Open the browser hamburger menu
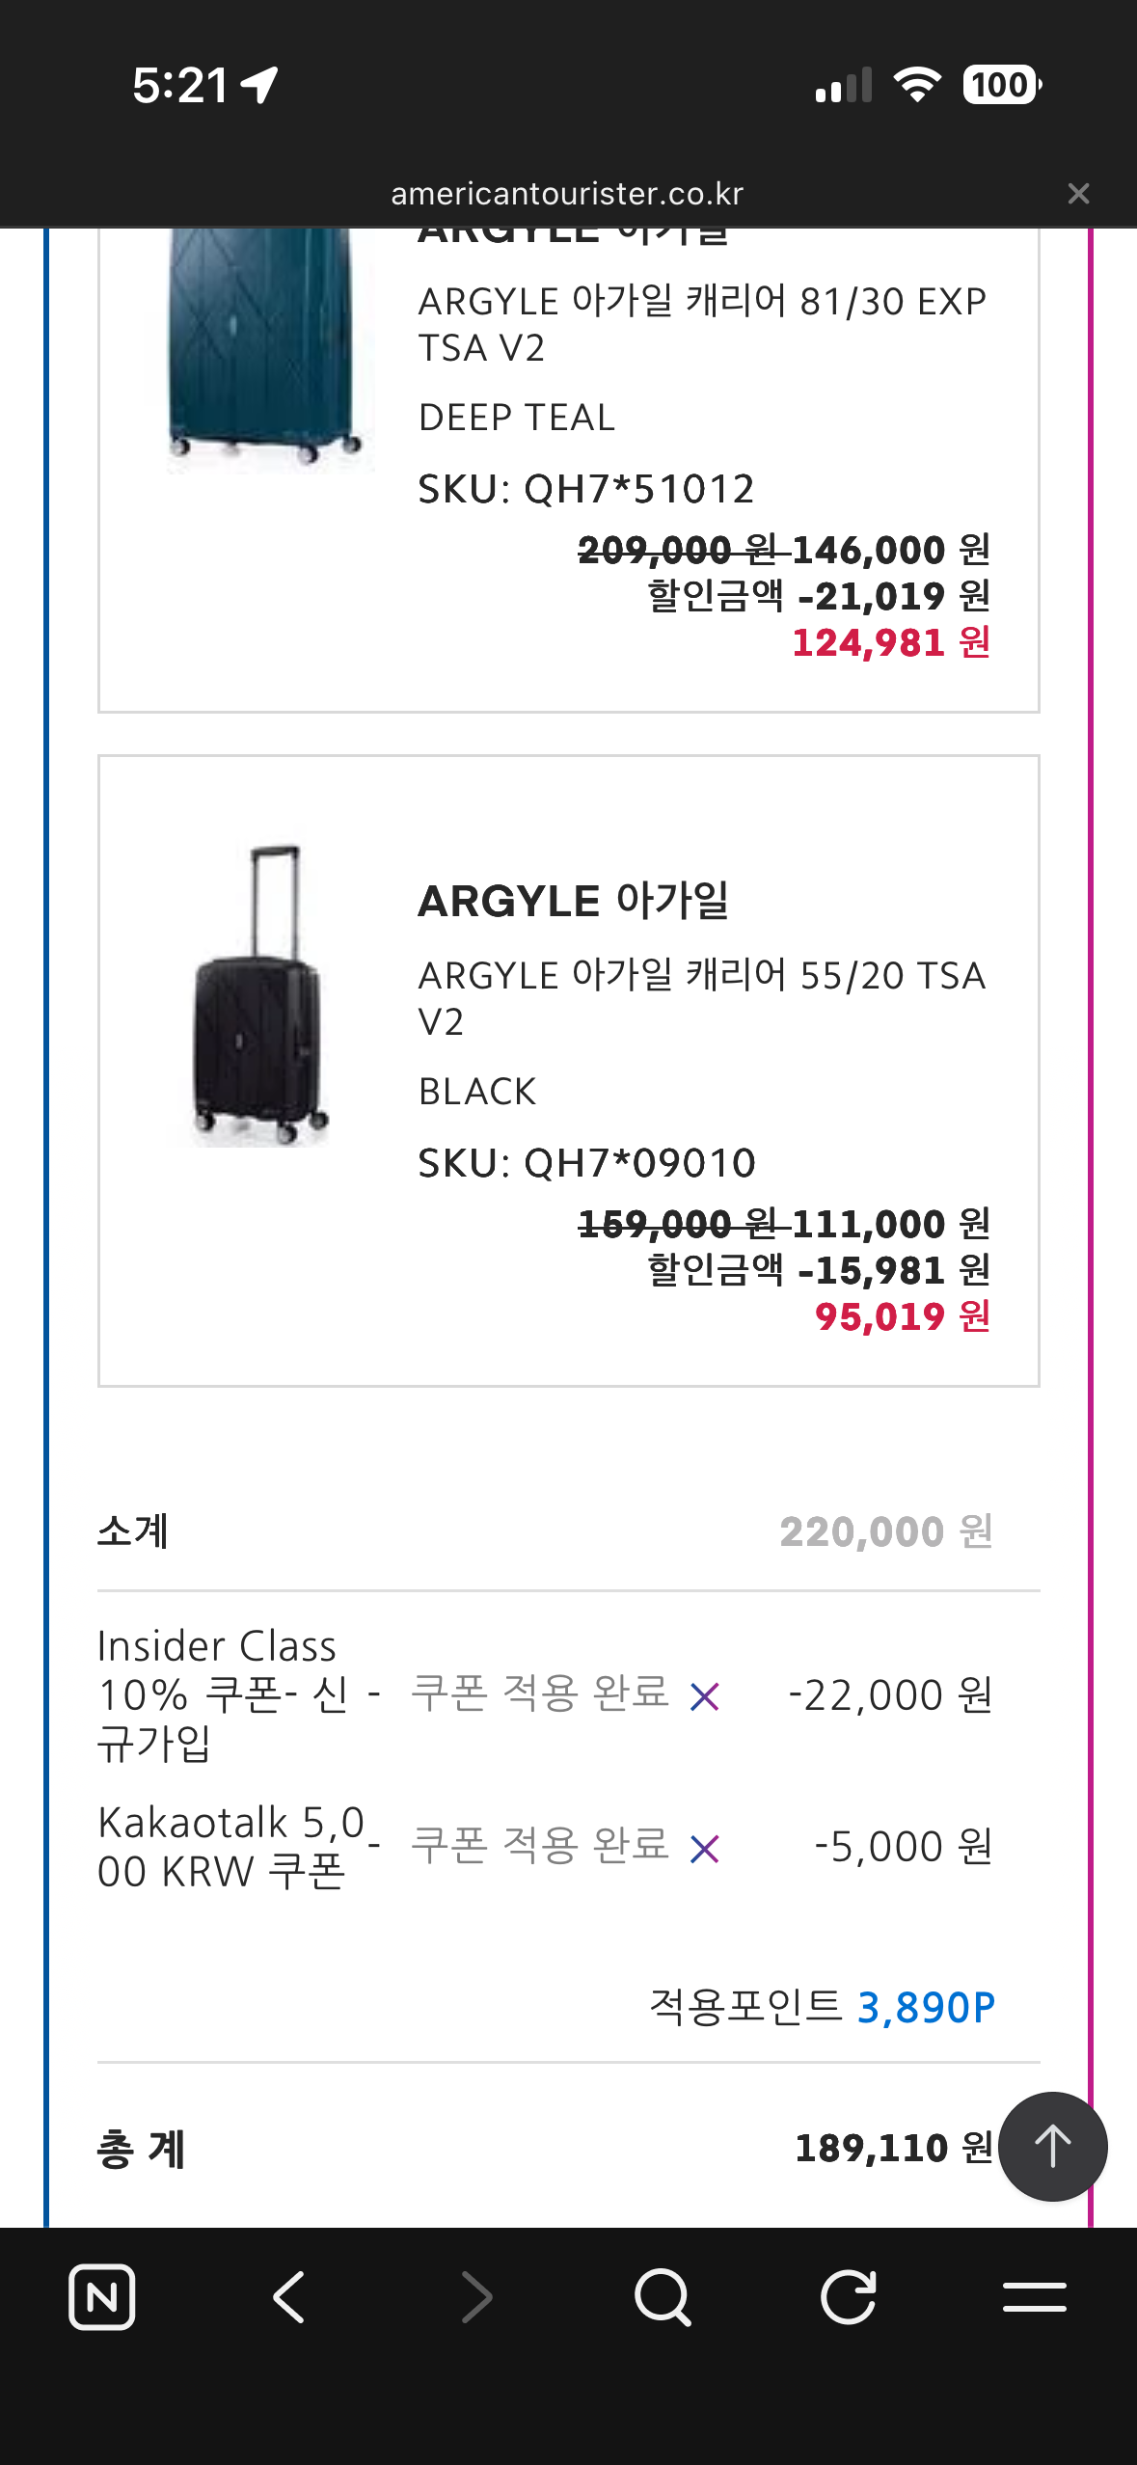Screen dimensions: 1137x2465 1034,2297
